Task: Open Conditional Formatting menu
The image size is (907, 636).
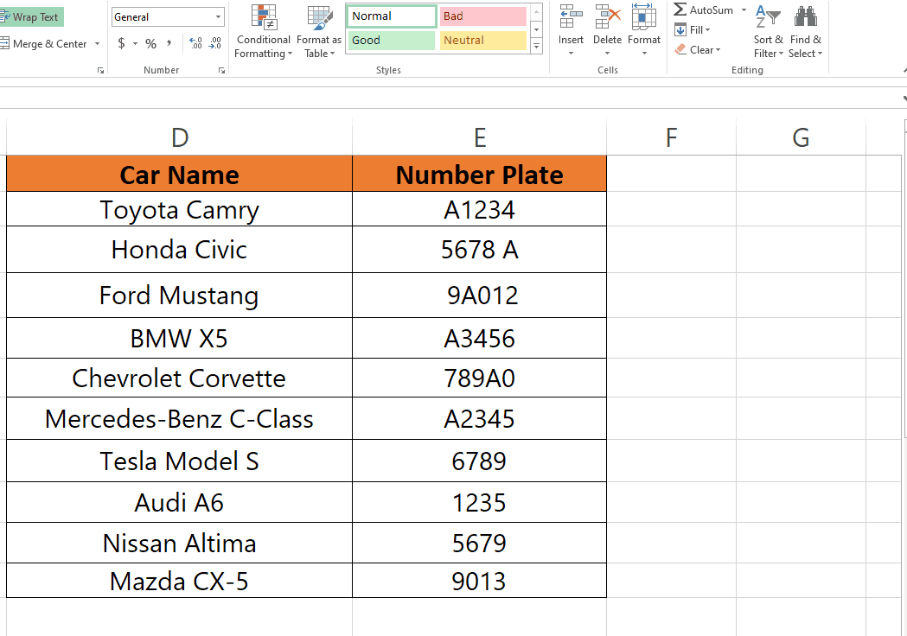Action: point(263,32)
